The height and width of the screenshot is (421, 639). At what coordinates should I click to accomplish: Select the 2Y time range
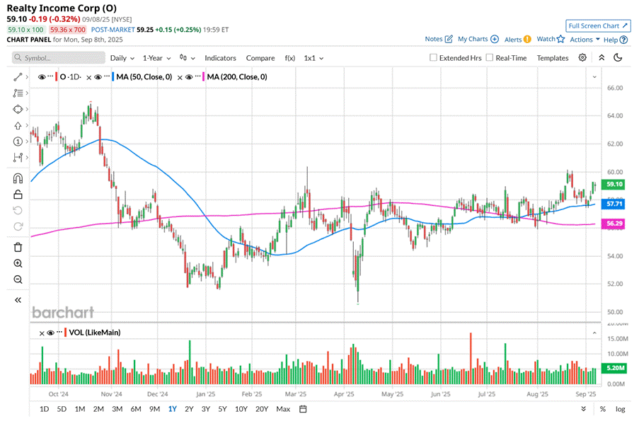pos(189,409)
